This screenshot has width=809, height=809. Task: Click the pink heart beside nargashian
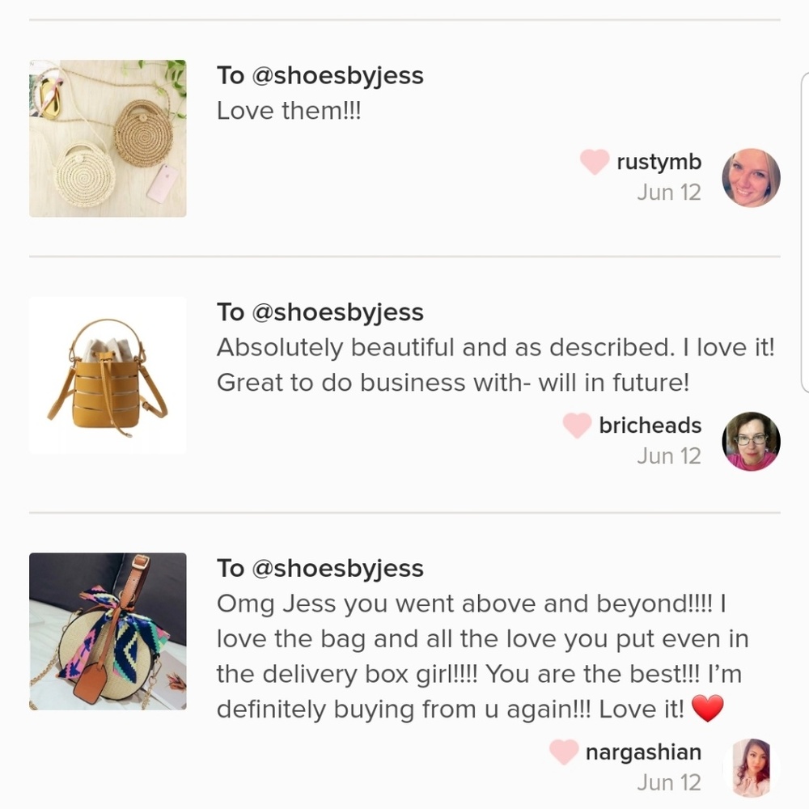coord(563,752)
